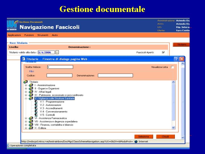The height and width of the screenshot is (154, 205).
Task: Expand the II - Organi e Organismi node
Action: [x=26, y=88]
